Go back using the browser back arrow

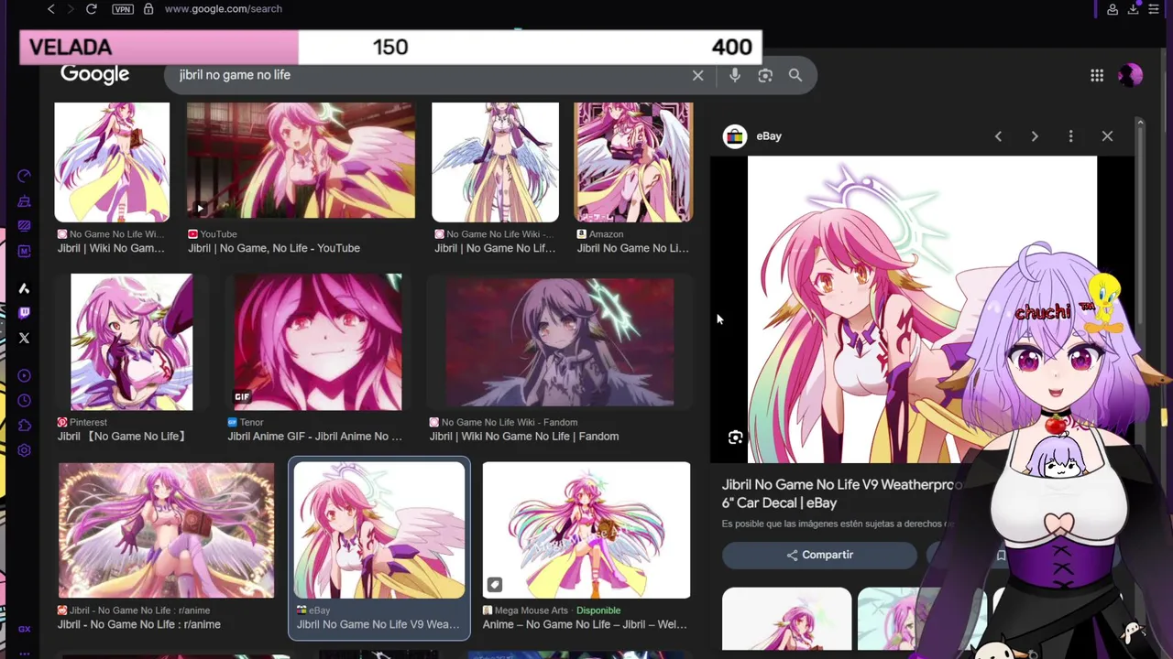[51, 9]
